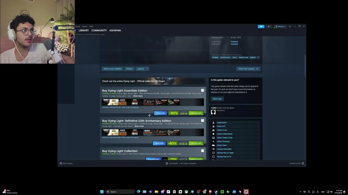Click the Remote Play on TV cast icon

pos(213,157)
